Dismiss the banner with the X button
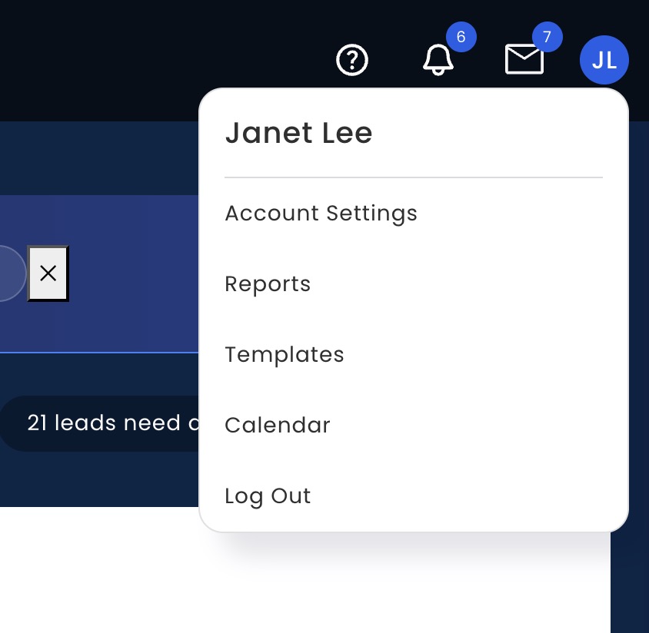This screenshot has height=633, width=649. click(x=48, y=273)
